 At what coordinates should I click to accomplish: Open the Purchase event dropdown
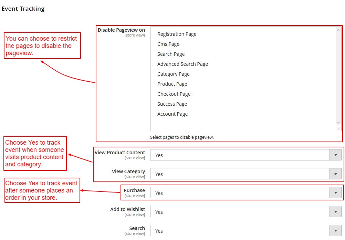coord(245,193)
